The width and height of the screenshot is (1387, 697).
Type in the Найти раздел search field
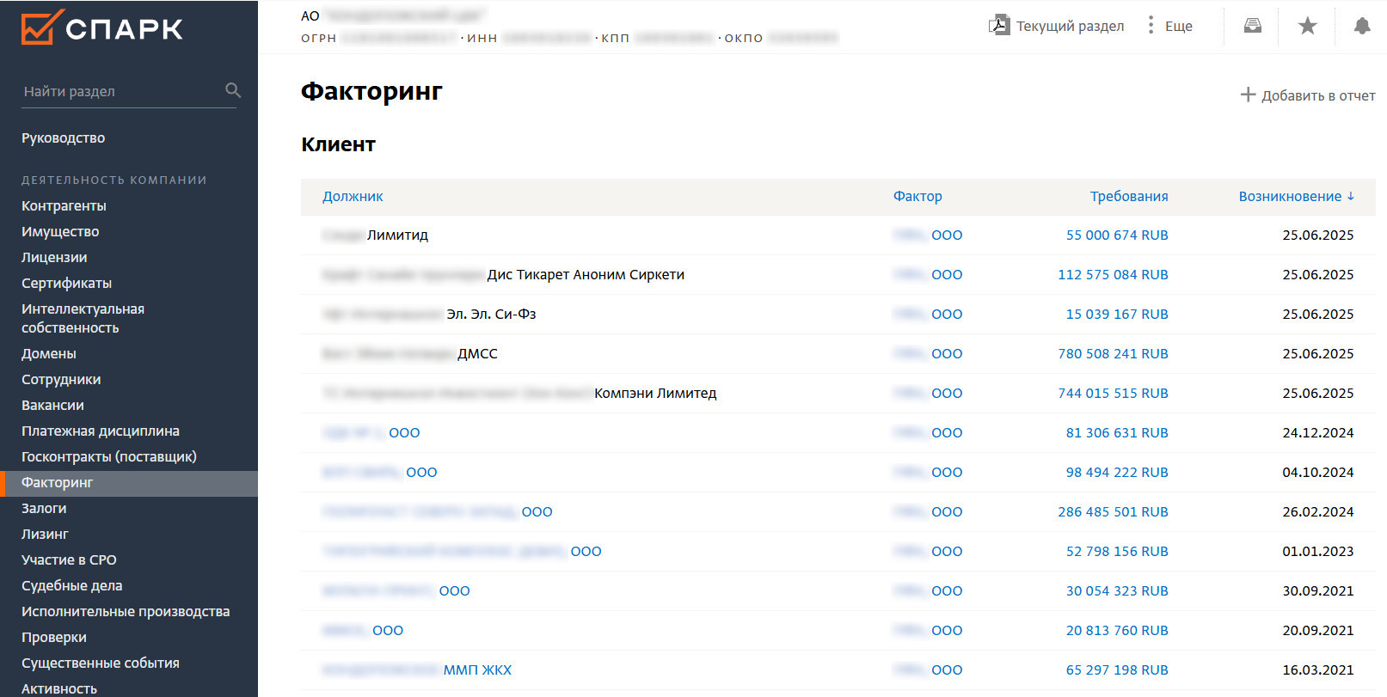point(120,91)
